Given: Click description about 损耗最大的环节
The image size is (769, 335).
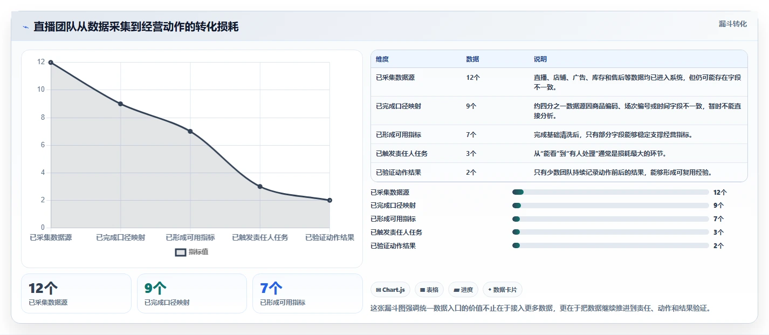Looking at the screenshot, I should 600,154.
